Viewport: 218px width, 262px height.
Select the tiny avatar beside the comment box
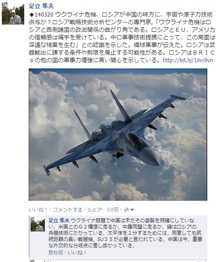click(38, 261)
